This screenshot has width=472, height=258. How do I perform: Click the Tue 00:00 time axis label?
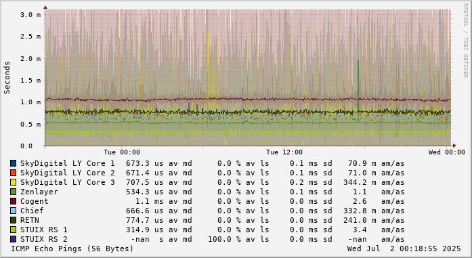[122, 152]
